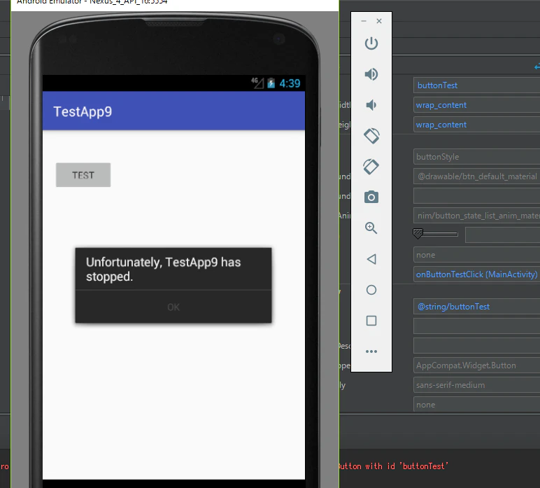
Task: Minimize the emulator toolbar panel
Action: [364, 21]
